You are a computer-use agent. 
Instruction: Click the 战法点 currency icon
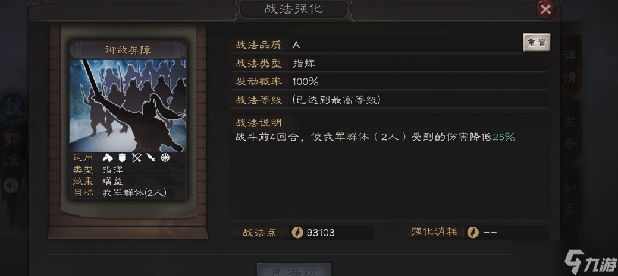pos(297,232)
